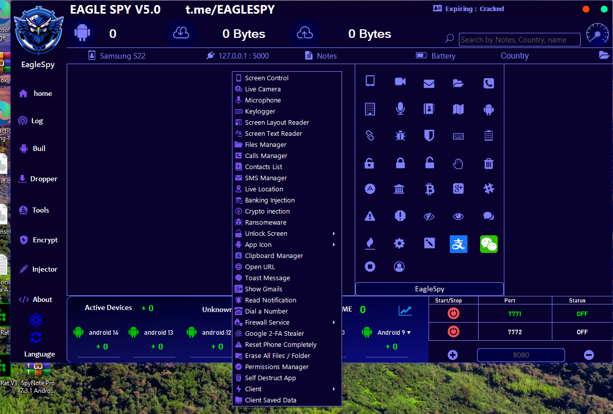Toggle the power button for port 7772
The width and height of the screenshot is (613, 414).
[453, 332]
